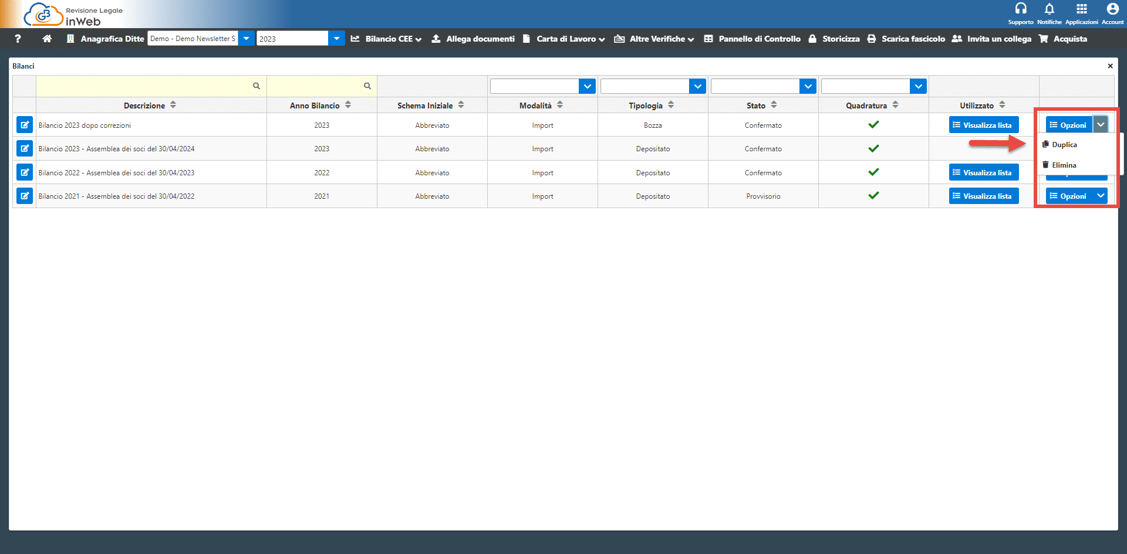This screenshot has height=554, width=1127.
Task: Open Modalità filter dropdown
Action: pos(588,86)
